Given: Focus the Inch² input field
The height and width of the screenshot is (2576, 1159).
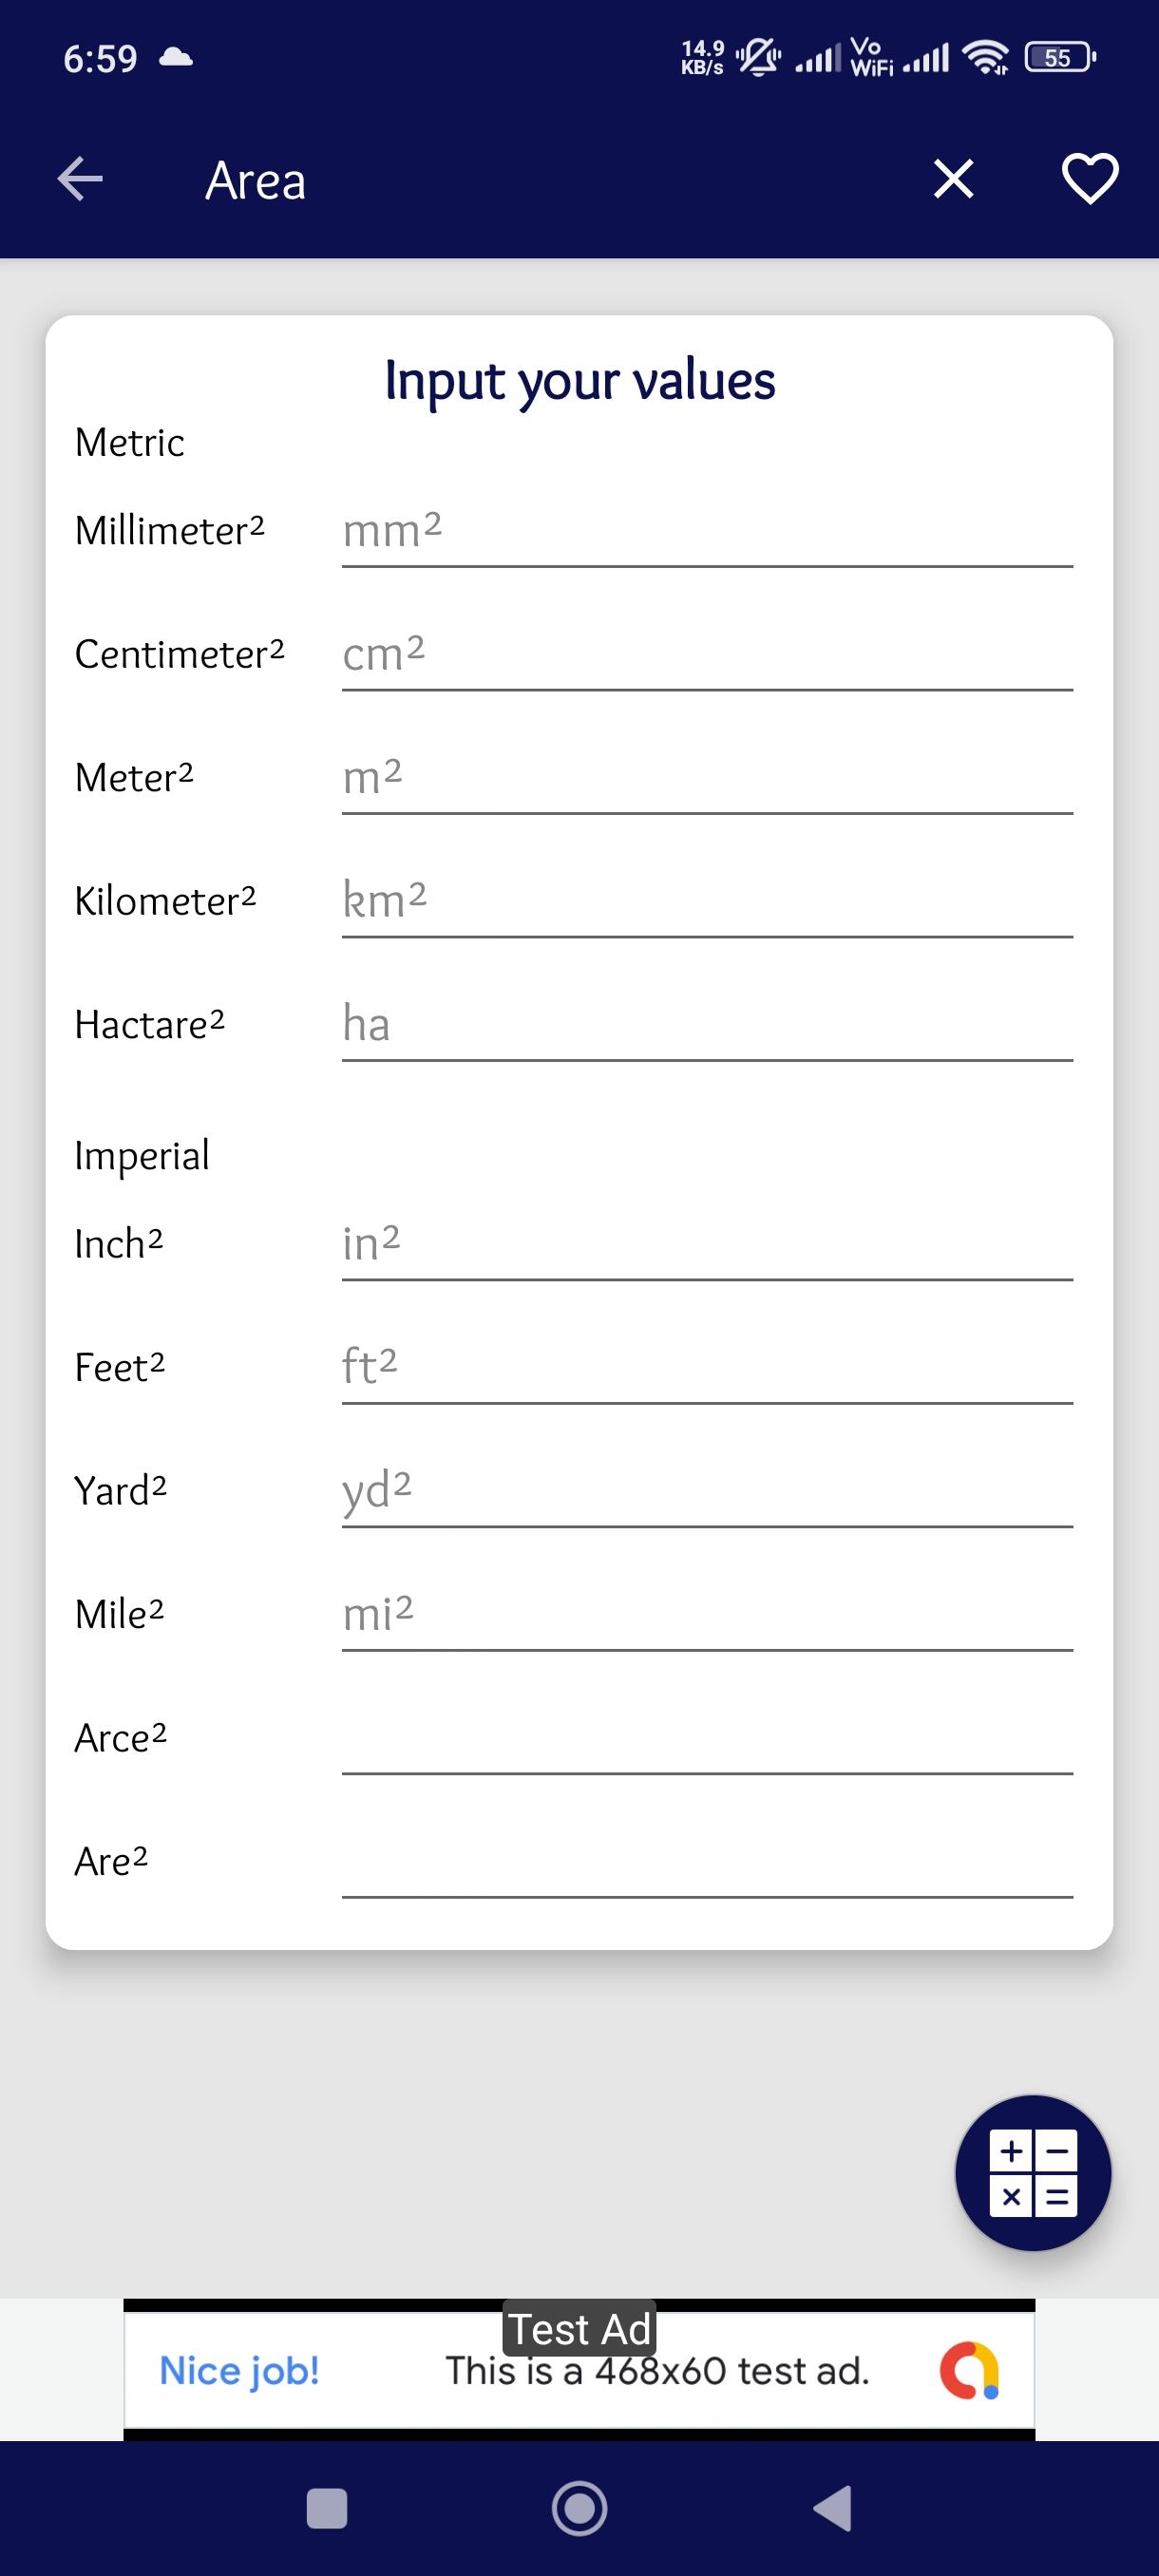Looking at the screenshot, I should point(706,1244).
